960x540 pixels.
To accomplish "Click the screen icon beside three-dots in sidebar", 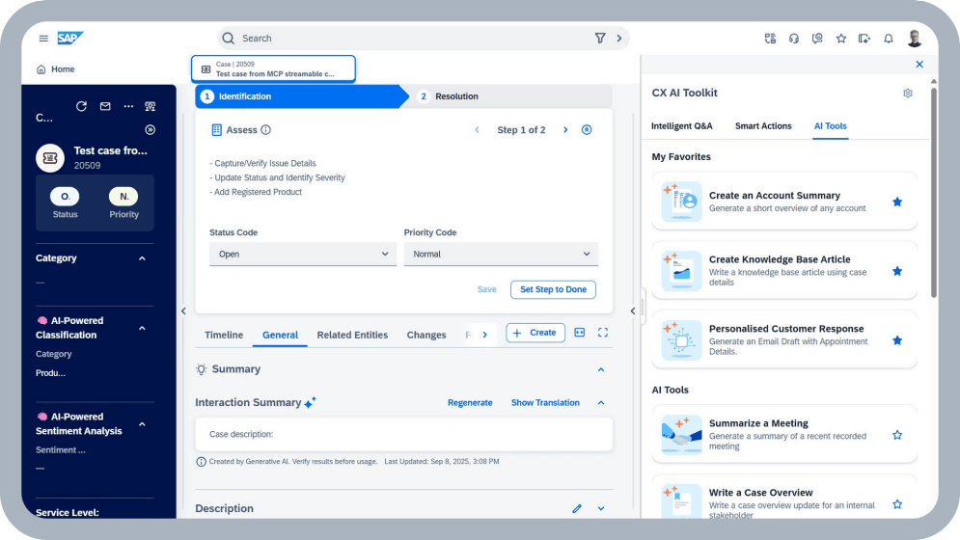I will (x=150, y=106).
